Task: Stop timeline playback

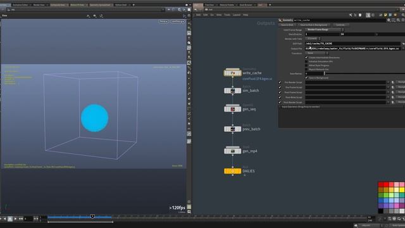Action: [10, 218]
